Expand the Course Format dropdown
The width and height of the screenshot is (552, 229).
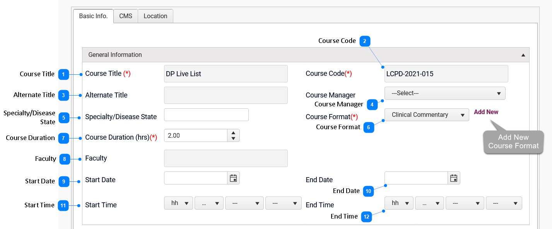point(427,115)
